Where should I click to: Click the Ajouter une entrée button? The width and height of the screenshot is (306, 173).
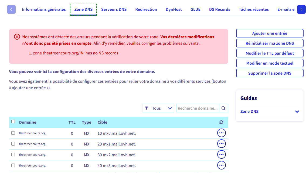point(270,33)
